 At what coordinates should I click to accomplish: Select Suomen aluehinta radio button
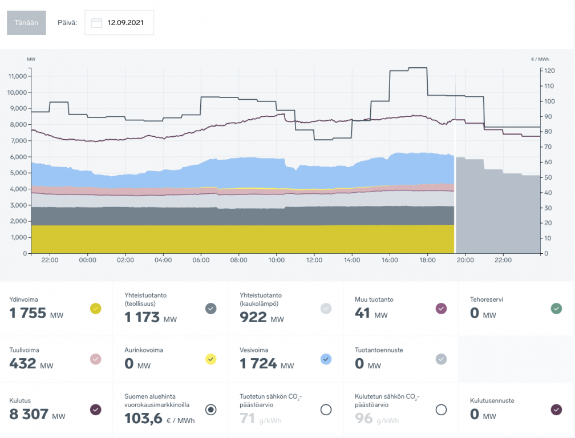pos(210,409)
